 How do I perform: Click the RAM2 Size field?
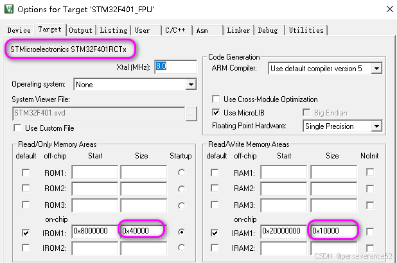point(334,189)
